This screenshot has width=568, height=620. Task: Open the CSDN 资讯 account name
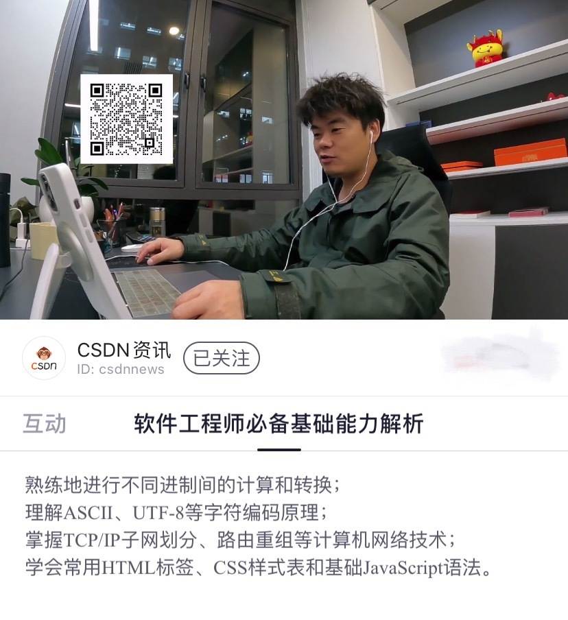click(x=123, y=350)
